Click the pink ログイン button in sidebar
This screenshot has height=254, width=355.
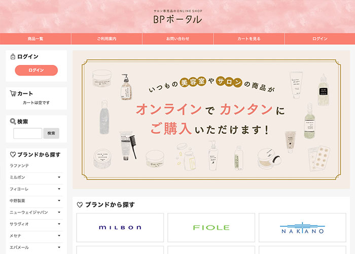36,70
